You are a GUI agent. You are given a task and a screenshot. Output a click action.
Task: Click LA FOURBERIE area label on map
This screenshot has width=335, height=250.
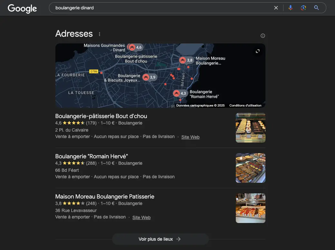[x=70, y=75]
